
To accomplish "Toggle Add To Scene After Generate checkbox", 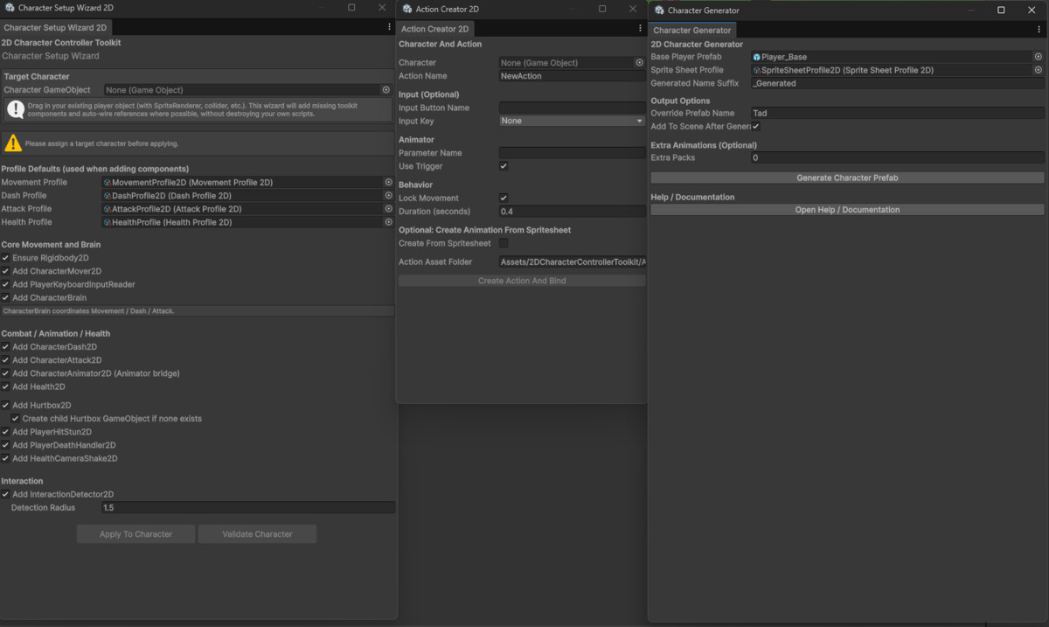I will (756, 127).
